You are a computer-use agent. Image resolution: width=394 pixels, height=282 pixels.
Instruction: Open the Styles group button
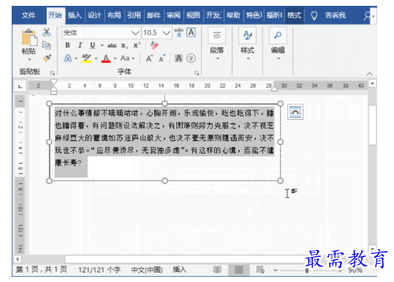pos(248,44)
